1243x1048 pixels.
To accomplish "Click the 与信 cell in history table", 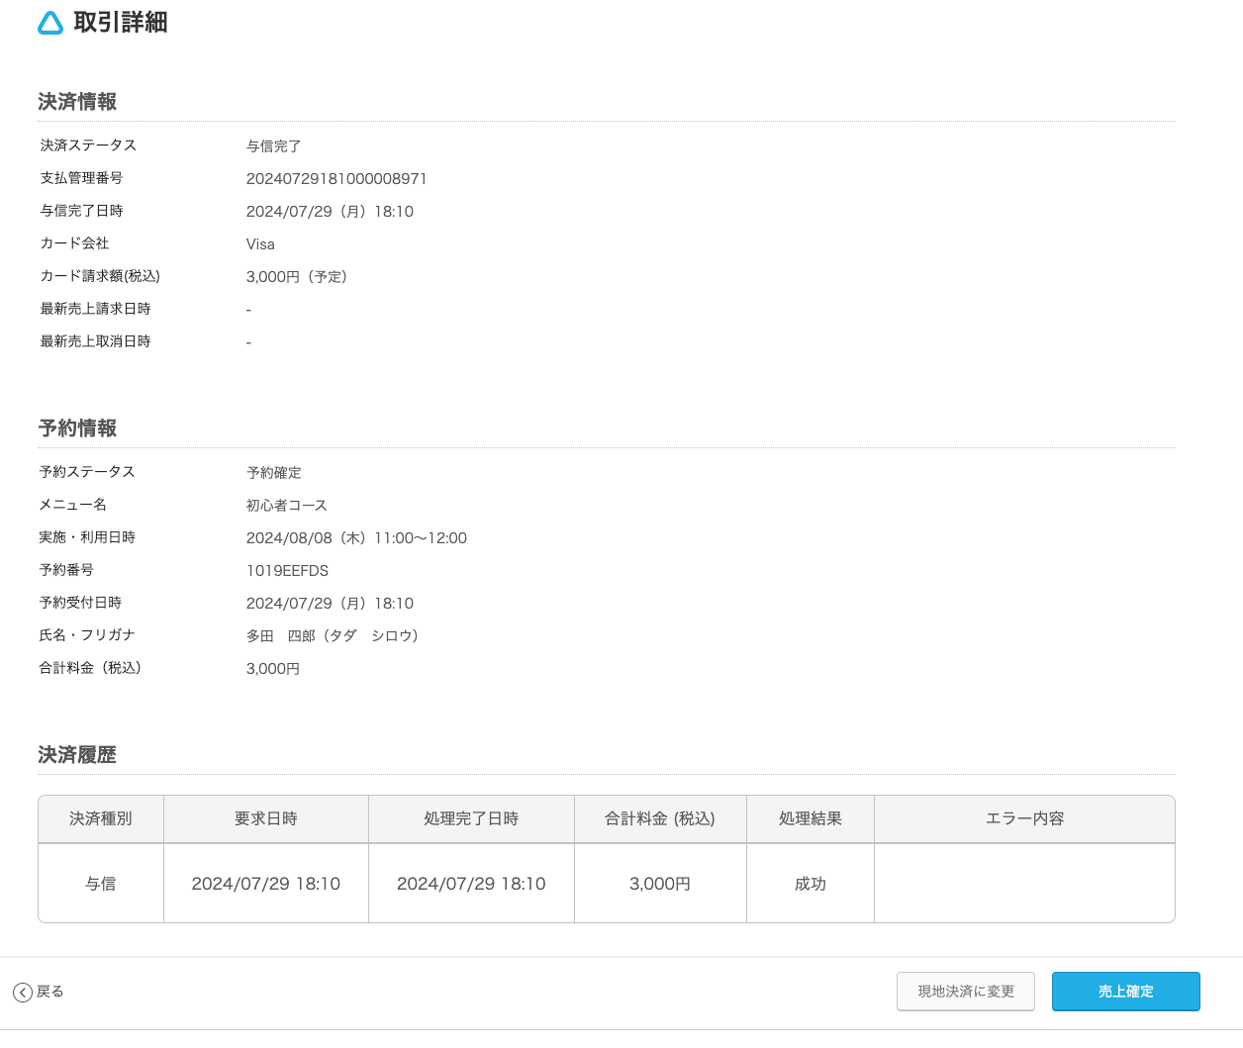I will tap(101, 884).
